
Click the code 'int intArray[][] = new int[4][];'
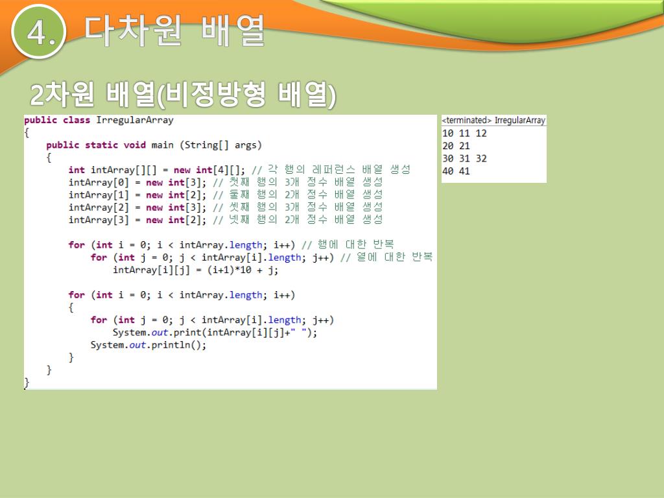point(157,171)
